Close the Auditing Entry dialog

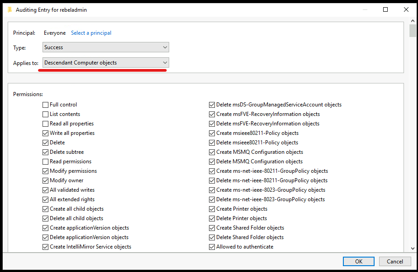pyautogui.click(x=406, y=9)
